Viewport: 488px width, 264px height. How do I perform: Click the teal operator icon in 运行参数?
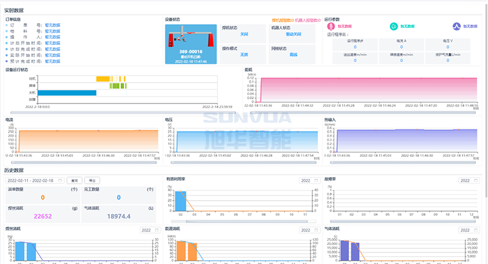pyautogui.click(x=394, y=27)
